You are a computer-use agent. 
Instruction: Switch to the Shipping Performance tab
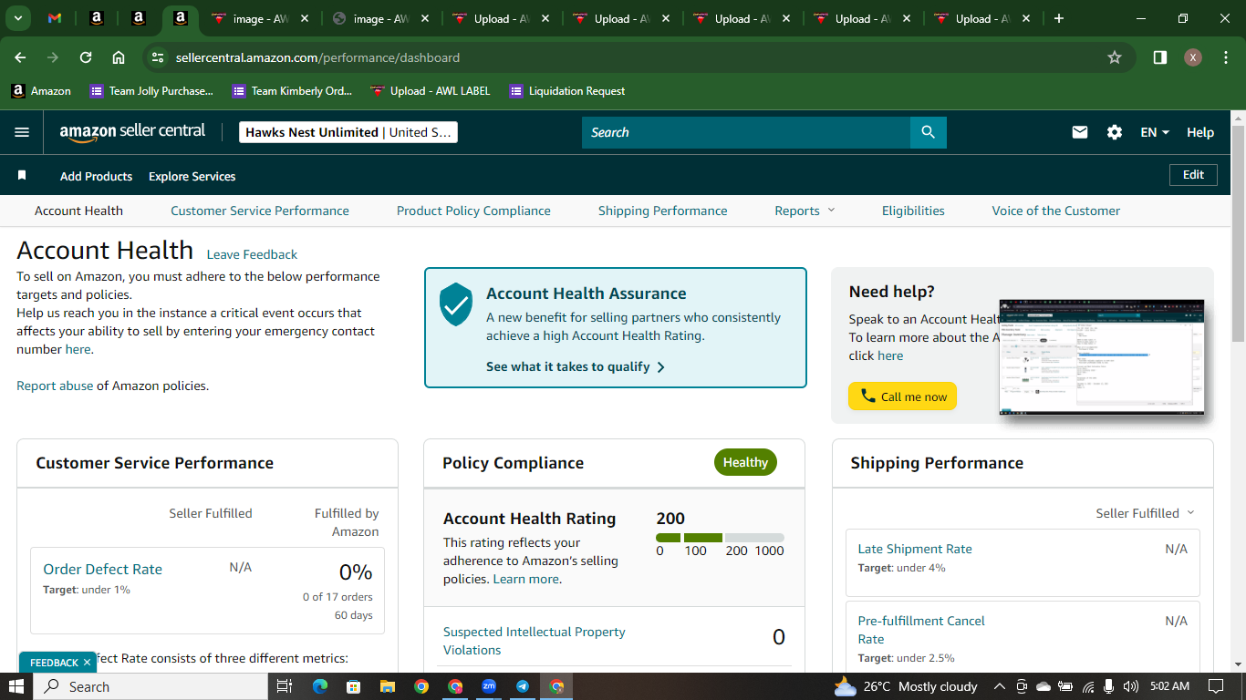(663, 211)
